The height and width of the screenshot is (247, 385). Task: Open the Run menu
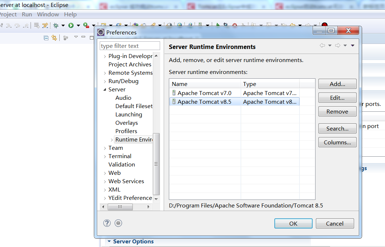pyautogui.click(x=27, y=15)
